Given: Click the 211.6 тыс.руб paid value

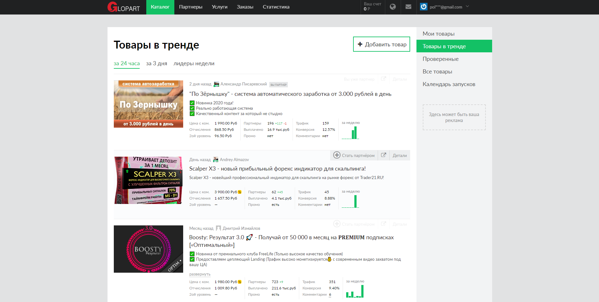Looking at the screenshot, I should 284,288.
